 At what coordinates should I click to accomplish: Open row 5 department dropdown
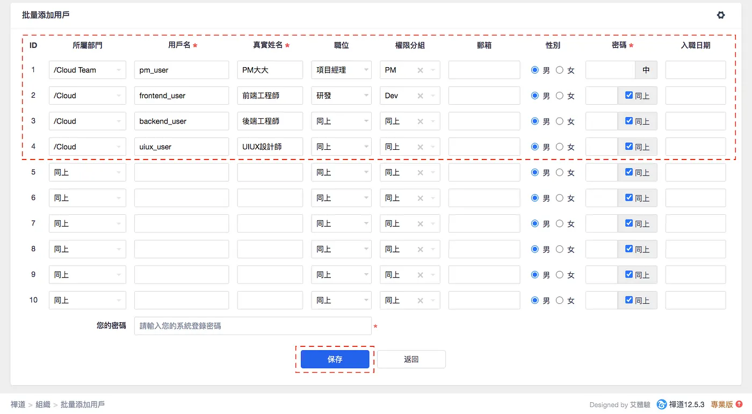(88, 172)
